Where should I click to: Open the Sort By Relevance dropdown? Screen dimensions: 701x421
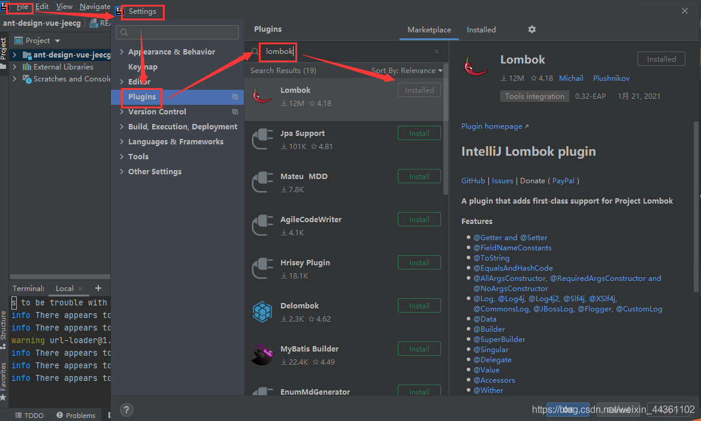point(407,71)
